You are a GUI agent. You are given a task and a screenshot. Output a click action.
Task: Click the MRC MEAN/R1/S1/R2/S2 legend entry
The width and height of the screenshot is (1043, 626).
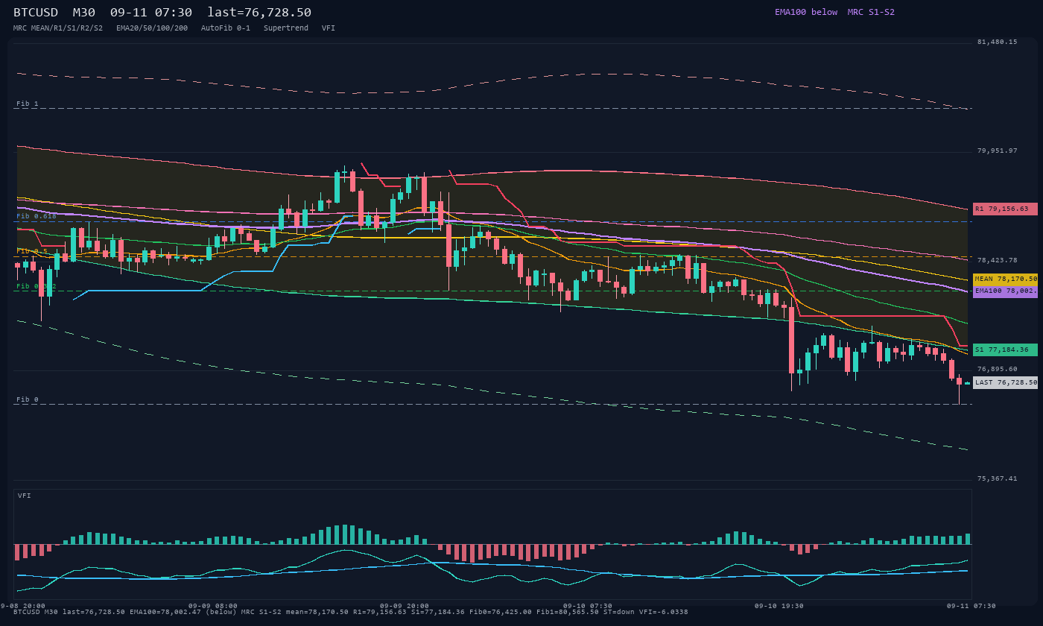[58, 28]
